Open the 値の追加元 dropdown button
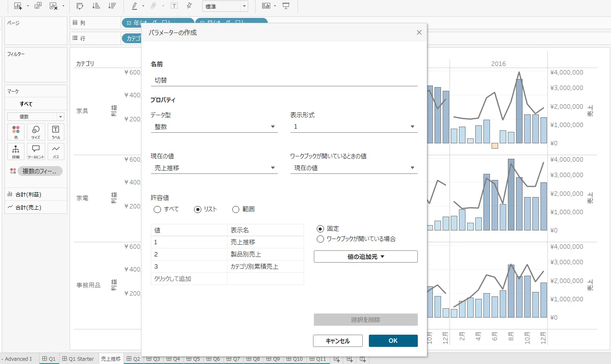 (x=366, y=257)
